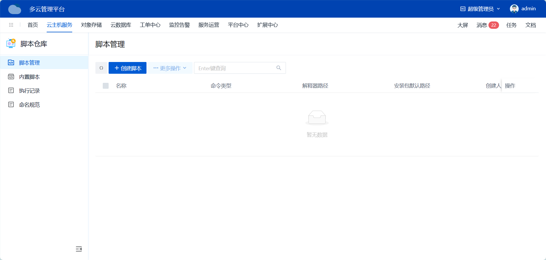Image resolution: width=546 pixels, height=260 pixels.
Task: Open the 平台中心 menu
Action: [x=238, y=25]
